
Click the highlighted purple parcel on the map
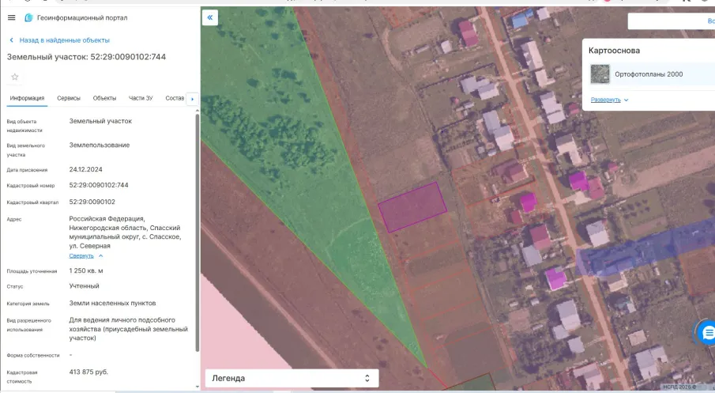412,207
